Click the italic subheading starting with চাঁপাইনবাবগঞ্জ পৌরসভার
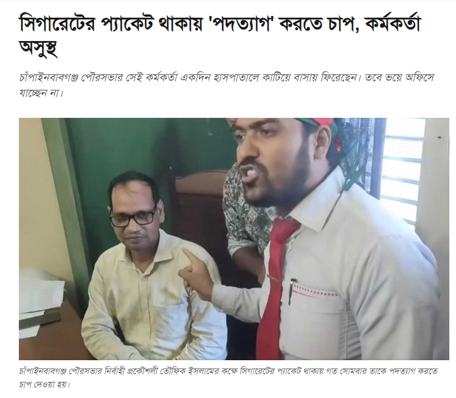Viewport: 456px width, 398px height. pyautogui.click(x=226, y=86)
